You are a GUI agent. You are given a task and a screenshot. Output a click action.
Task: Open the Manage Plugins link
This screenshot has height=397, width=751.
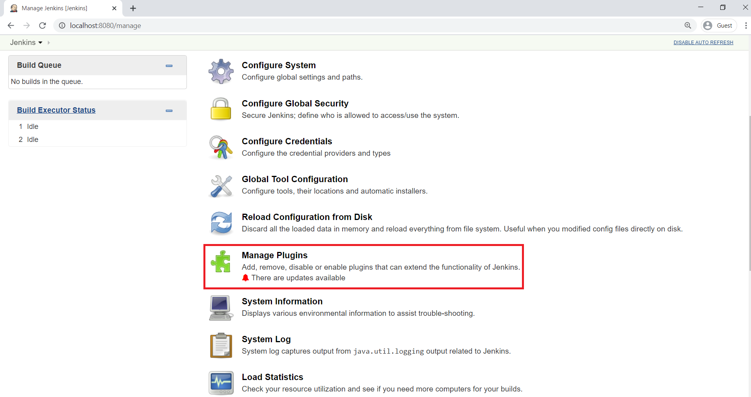click(x=275, y=255)
